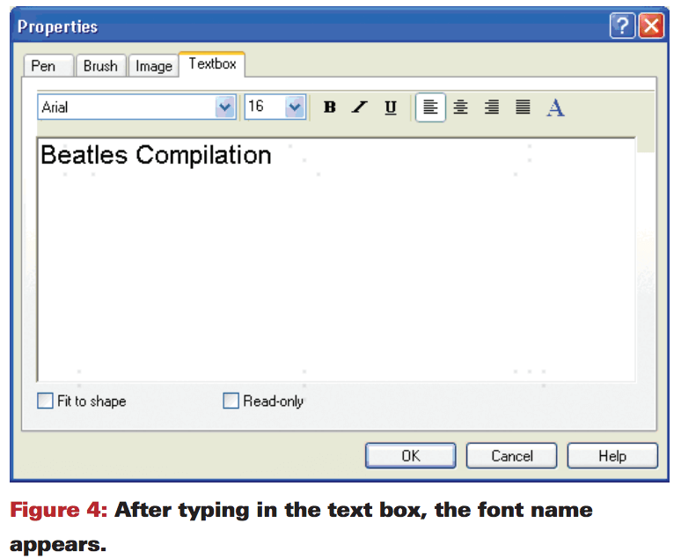Center align the text

[x=460, y=107]
